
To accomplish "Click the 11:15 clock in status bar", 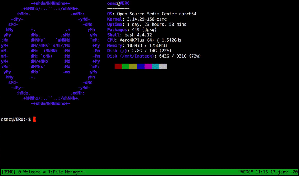I will click(261, 172).
